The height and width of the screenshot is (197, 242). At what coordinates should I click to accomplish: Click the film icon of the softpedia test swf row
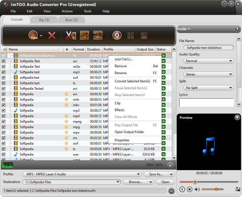[x=16, y=77]
